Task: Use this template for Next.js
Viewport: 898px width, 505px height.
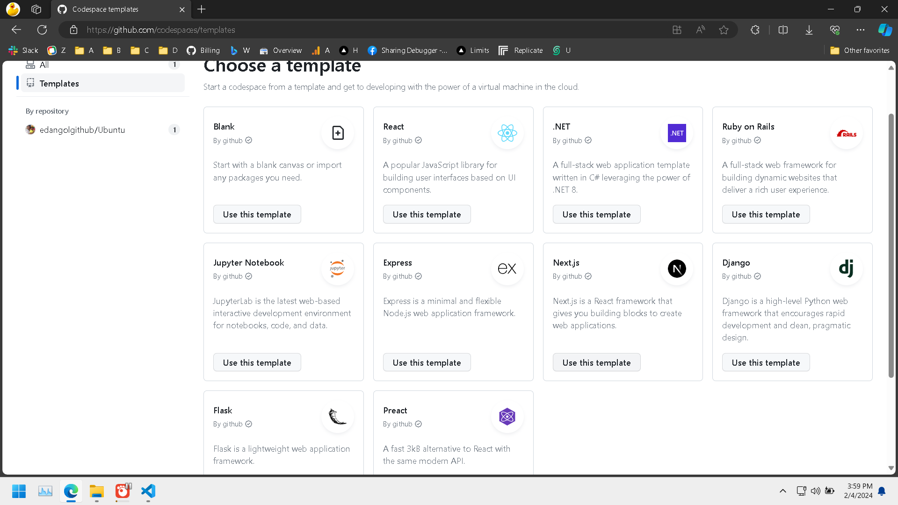Action: (596, 363)
